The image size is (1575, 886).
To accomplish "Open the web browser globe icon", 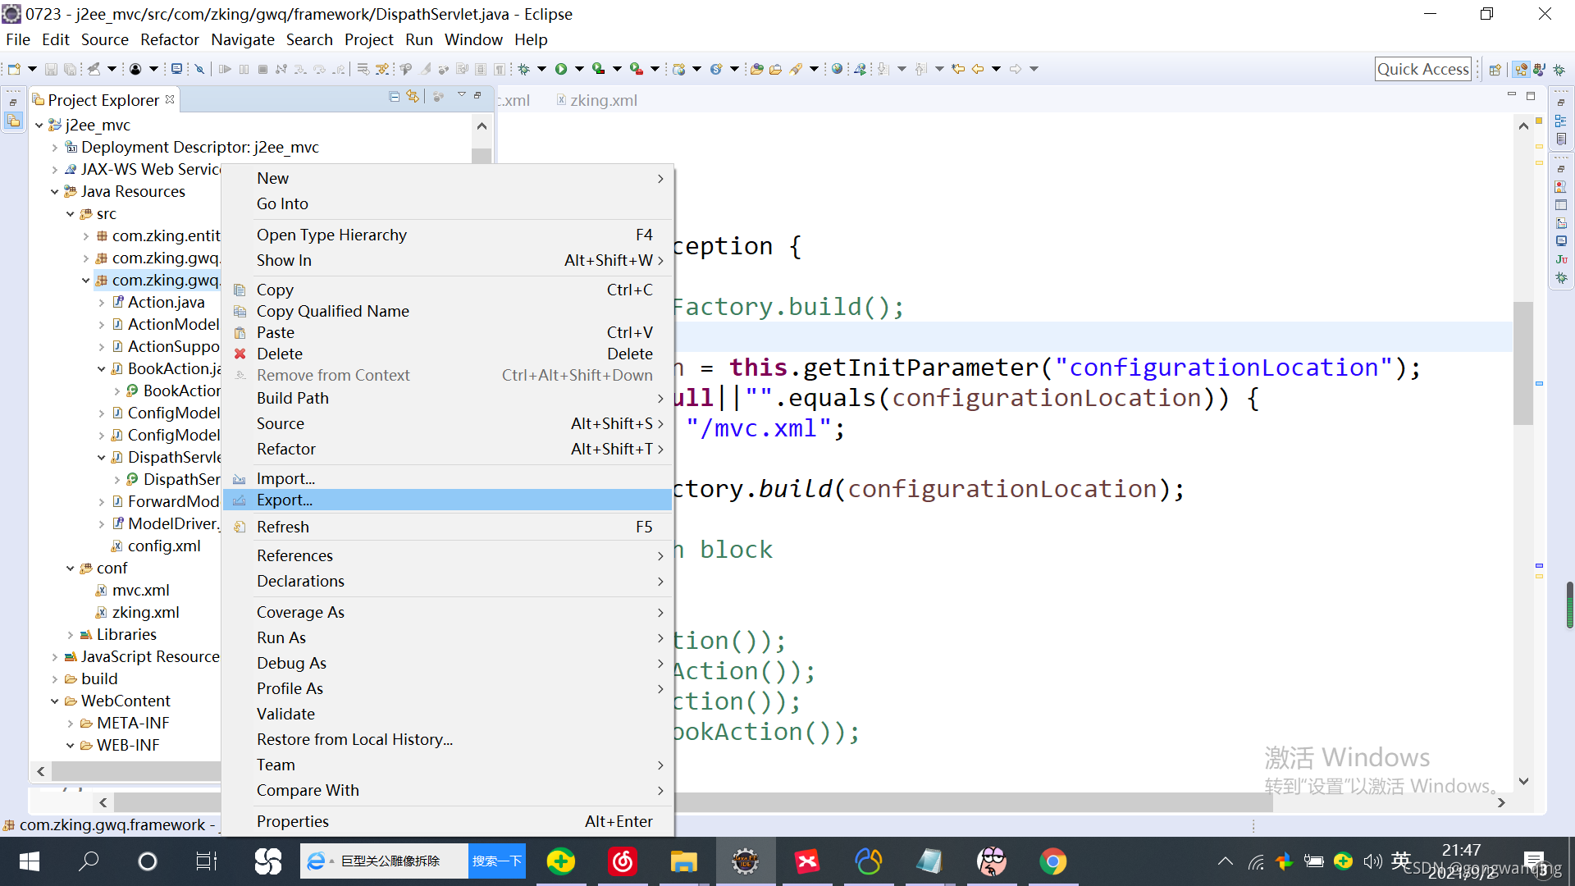I will point(837,69).
